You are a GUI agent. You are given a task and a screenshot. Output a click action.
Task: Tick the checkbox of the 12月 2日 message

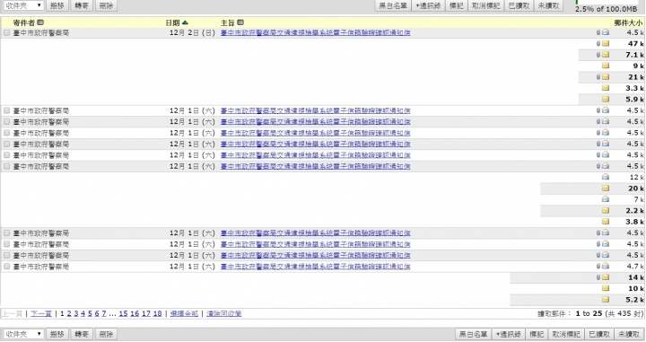[x=6, y=32]
